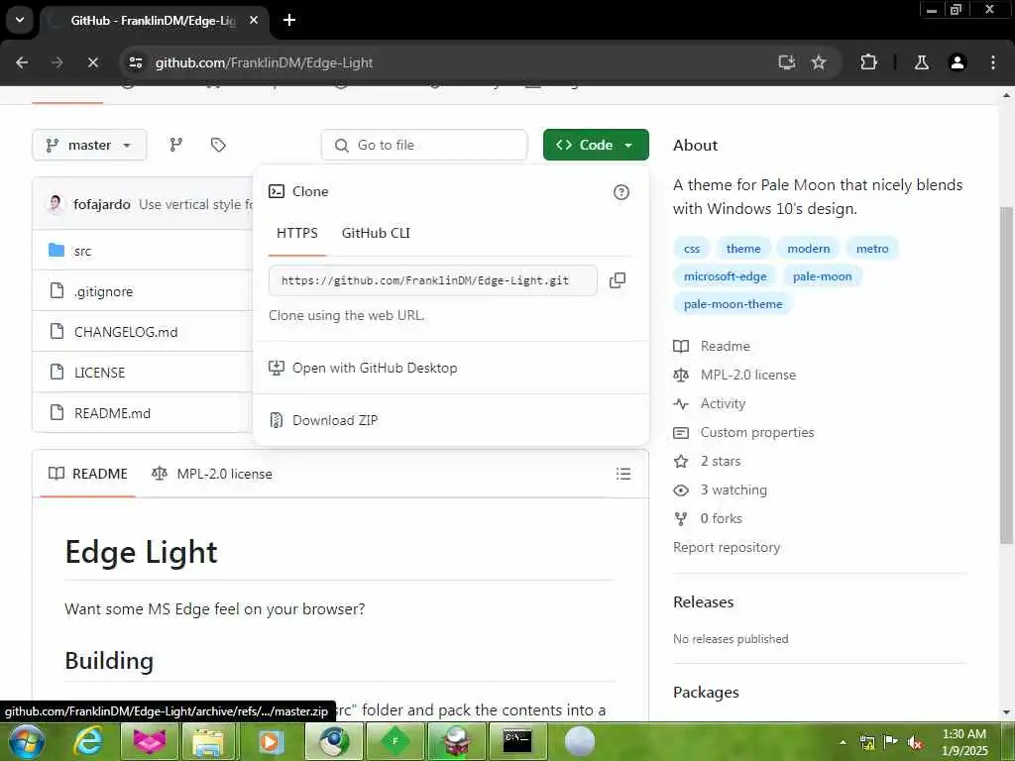Click the theme topic tag
Screen dimensions: 1015x761
click(743, 249)
